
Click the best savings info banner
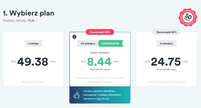[x=100, y=95]
